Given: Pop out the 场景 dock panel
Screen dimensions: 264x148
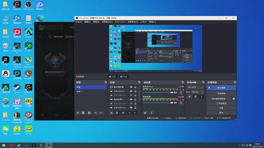Looking at the screenshot, I should (x=106, y=82).
